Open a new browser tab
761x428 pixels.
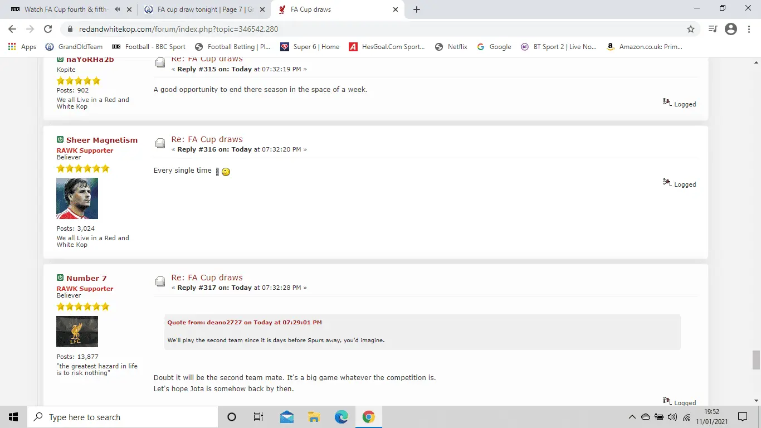[417, 9]
